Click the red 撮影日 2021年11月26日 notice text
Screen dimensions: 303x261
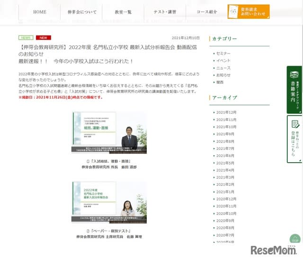click(61, 97)
